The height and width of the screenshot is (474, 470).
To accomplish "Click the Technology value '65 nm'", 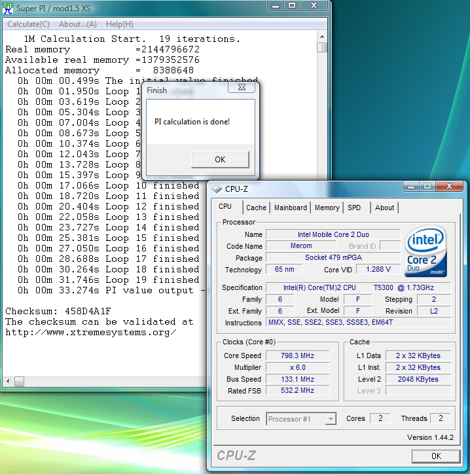I will coord(284,269).
